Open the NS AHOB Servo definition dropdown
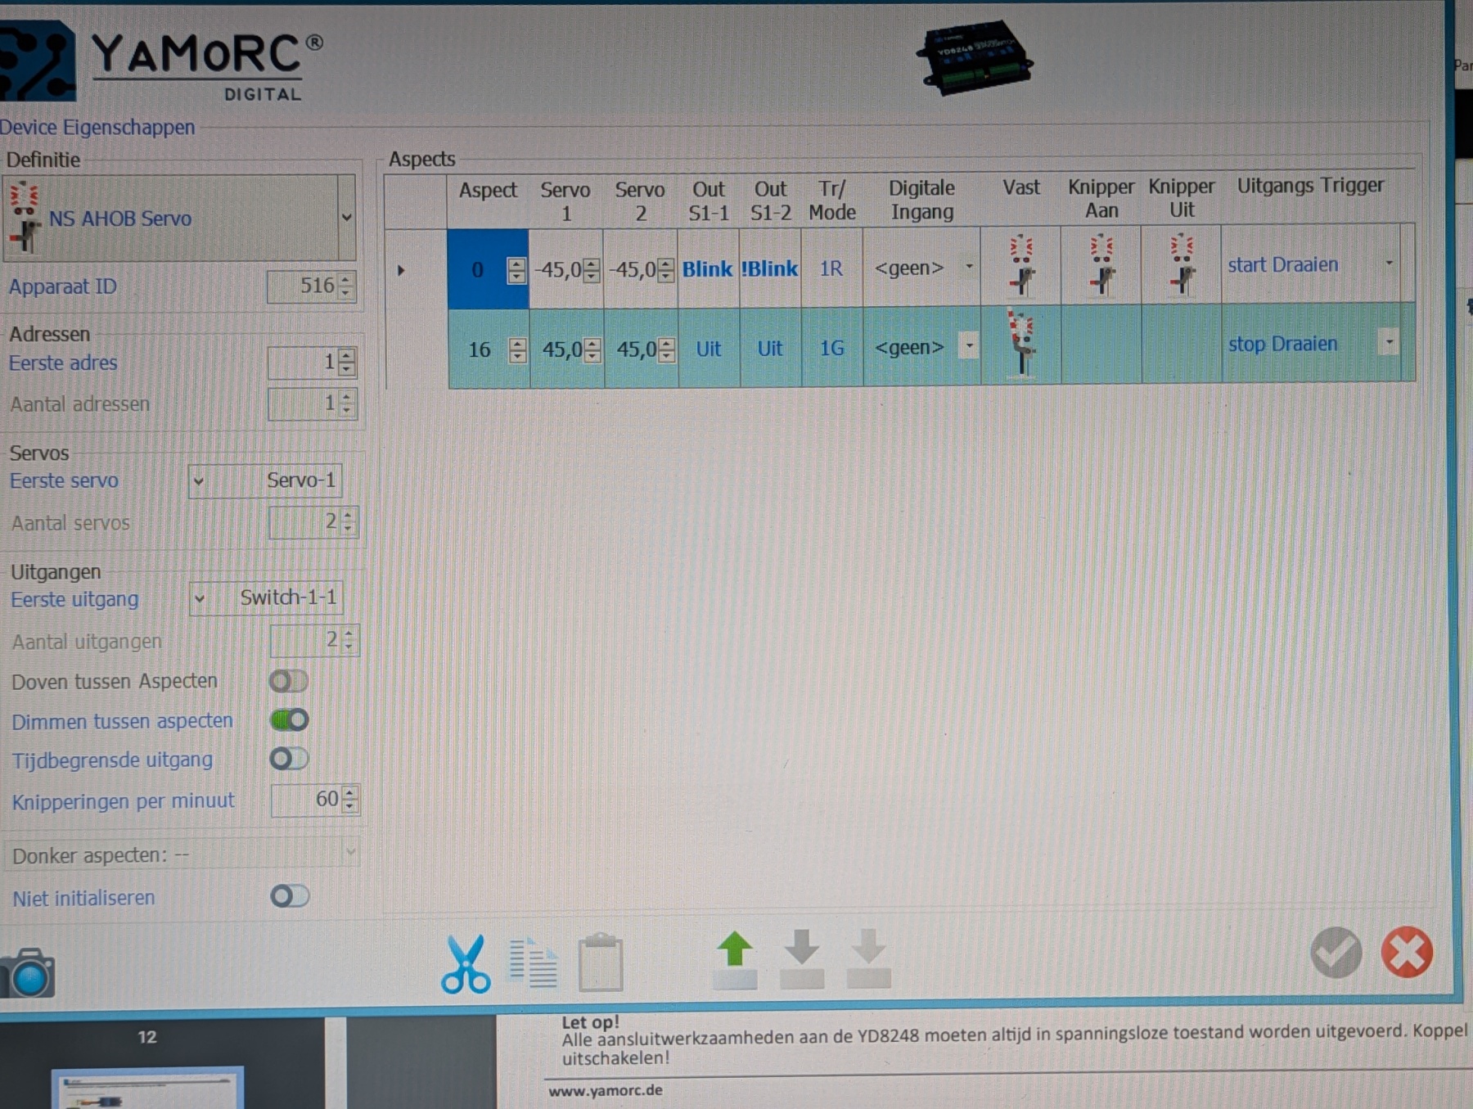This screenshot has width=1473, height=1109. 346,218
